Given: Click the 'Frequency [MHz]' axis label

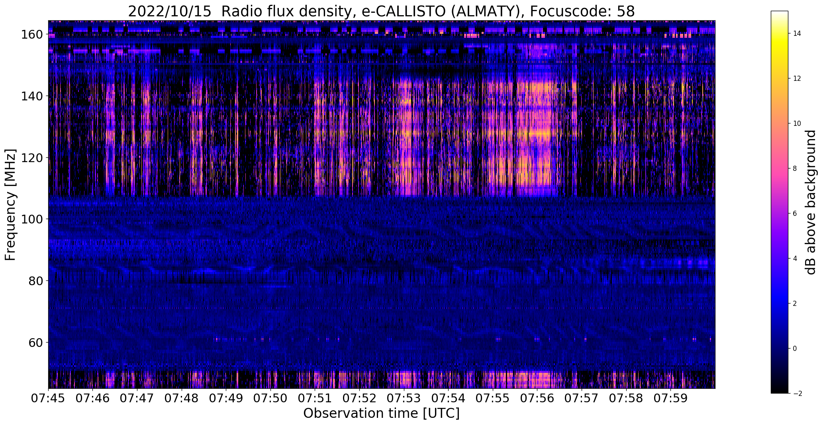Looking at the screenshot, I should pos(10,205).
